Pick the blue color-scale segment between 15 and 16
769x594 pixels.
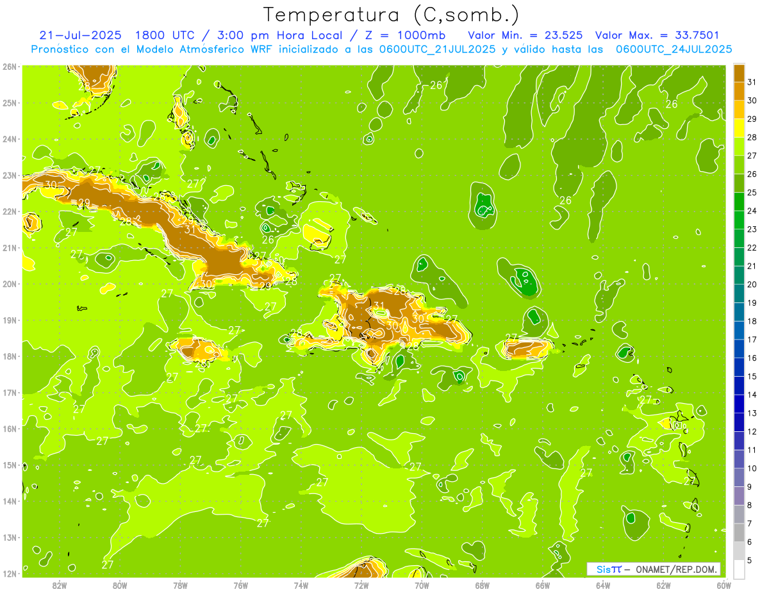pyautogui.click(x=739, y=367)
